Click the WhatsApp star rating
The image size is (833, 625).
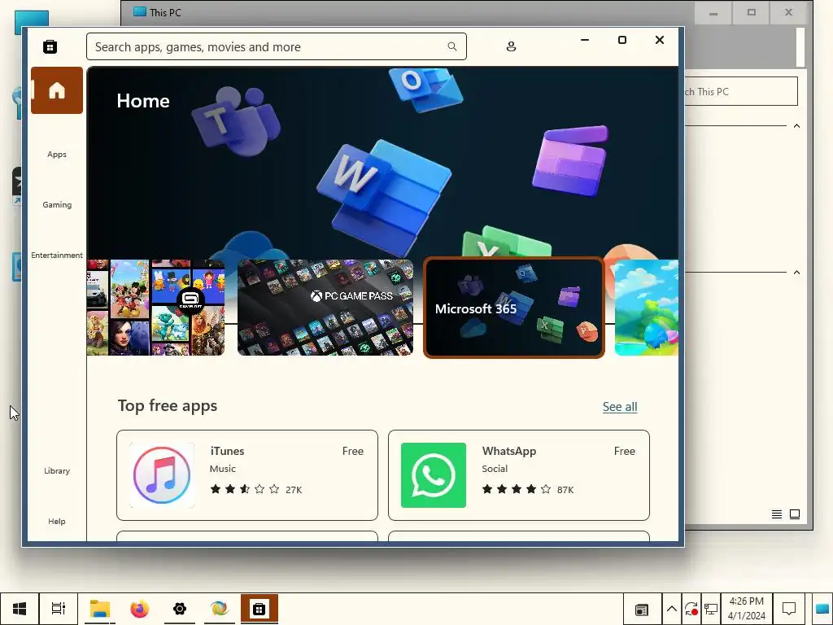click(517, 489)
